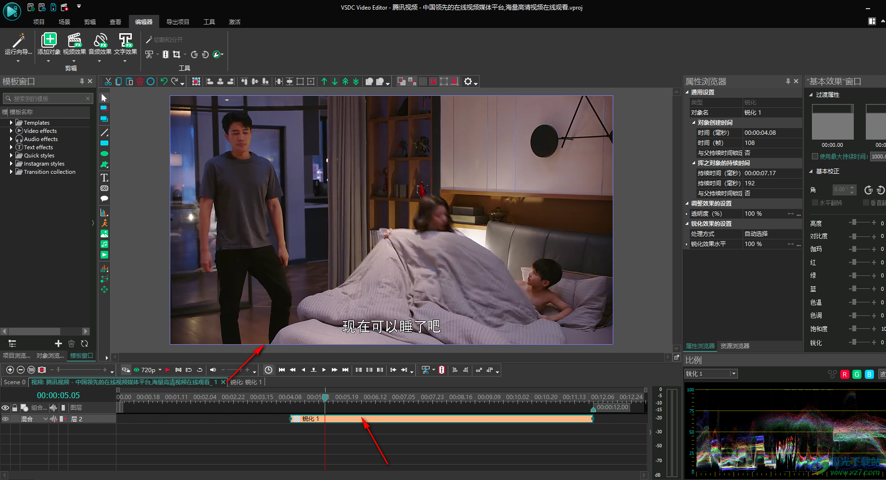Click the refresh templates icon
Screen dimensions: 886x480
point(84,343)
